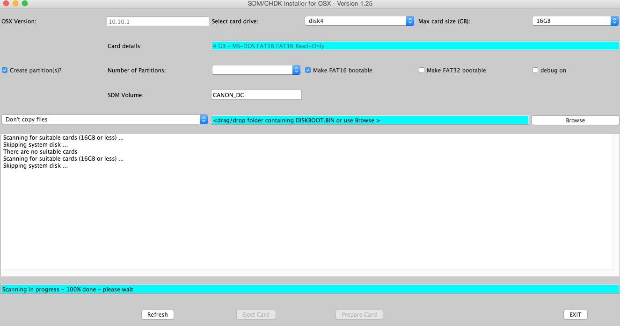Click the Eject Card button
The width and height of the screenshot is (620, 326).
click(256, 314)
